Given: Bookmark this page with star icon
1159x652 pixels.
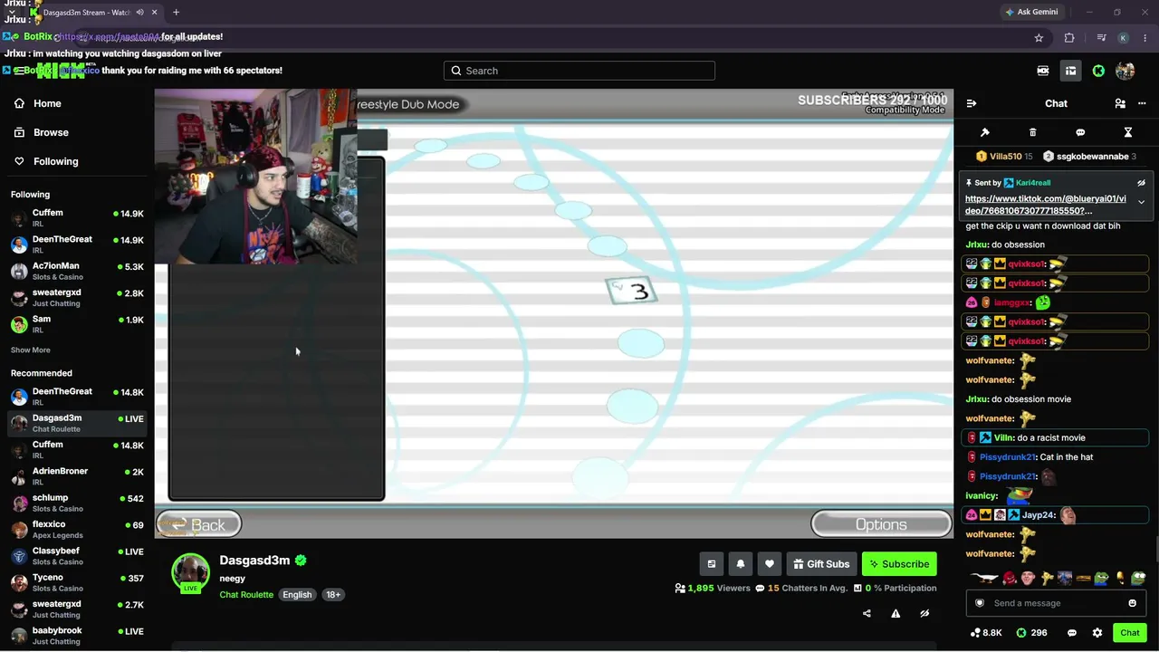Looking at the screenshot, I should 1039,38.
